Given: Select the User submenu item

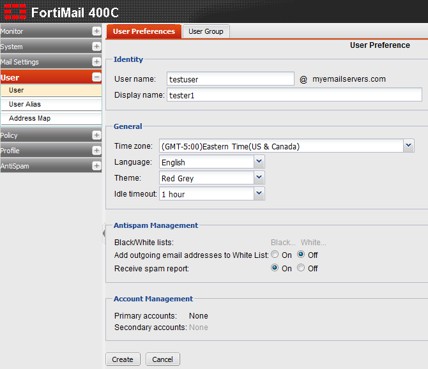Looking at the screenshot, I should 51,90.
